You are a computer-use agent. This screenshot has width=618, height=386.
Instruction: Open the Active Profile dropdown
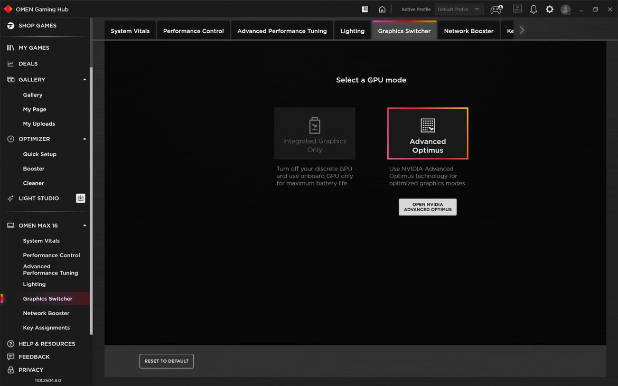pos(459,9)
